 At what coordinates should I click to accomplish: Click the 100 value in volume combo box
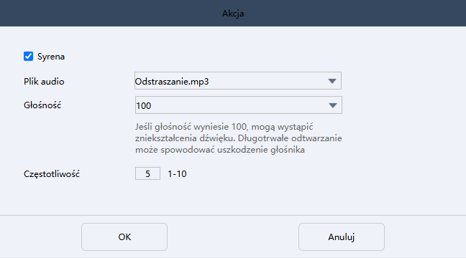(x=144, y=106)
